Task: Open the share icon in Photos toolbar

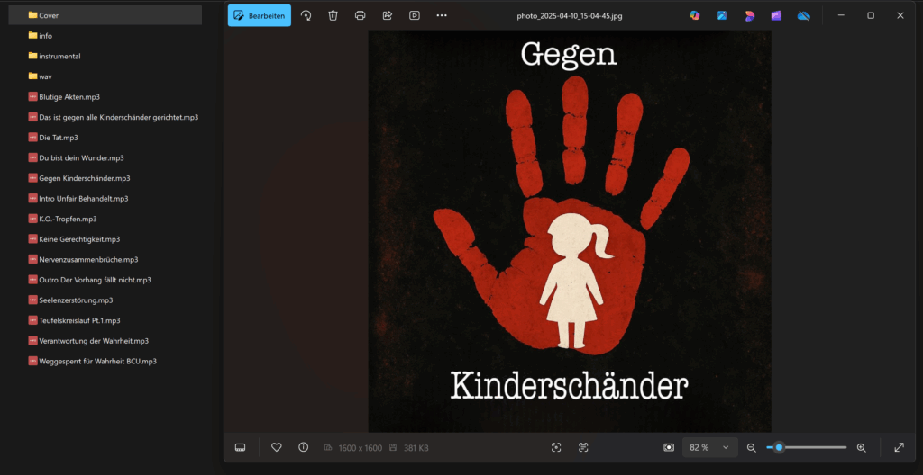Action: (388, 16)
